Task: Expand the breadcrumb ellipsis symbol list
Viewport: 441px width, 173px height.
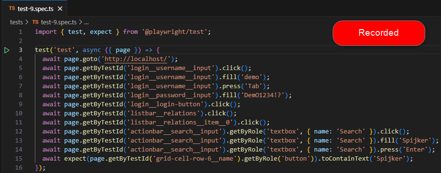Action: click(86, 22)
